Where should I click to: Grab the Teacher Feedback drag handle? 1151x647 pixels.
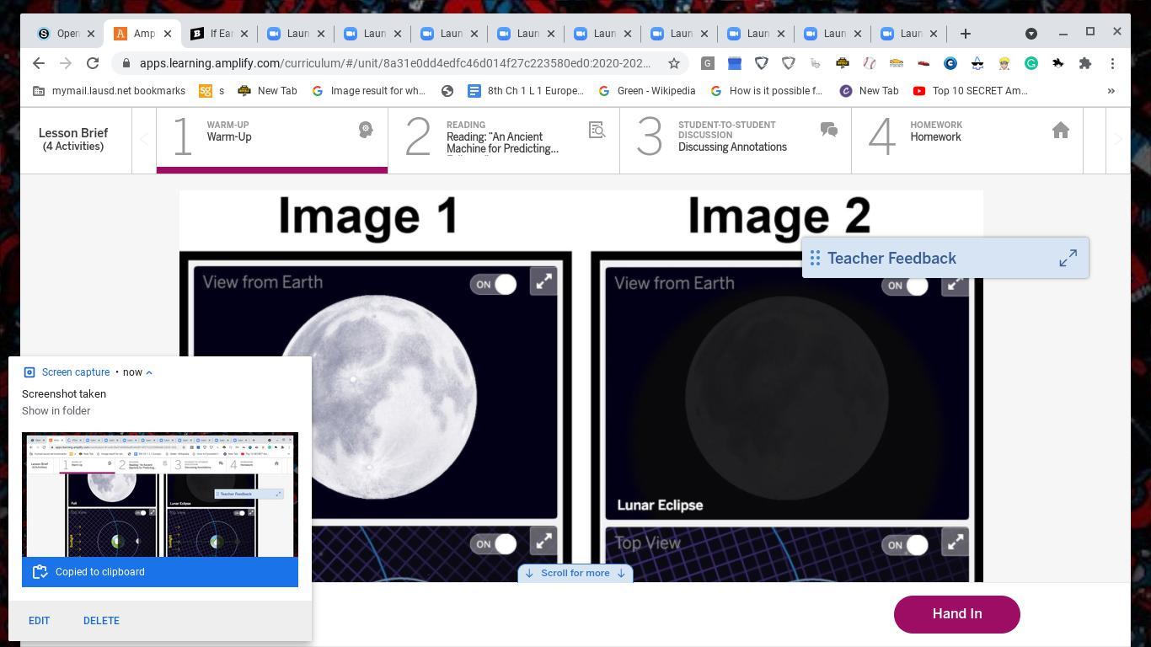(815, 258)
